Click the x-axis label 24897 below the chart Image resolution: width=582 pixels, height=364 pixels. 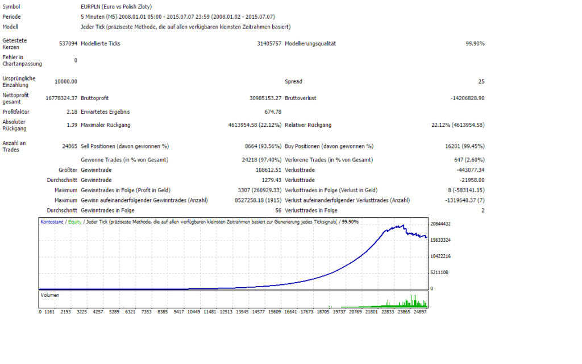(420, 312)
